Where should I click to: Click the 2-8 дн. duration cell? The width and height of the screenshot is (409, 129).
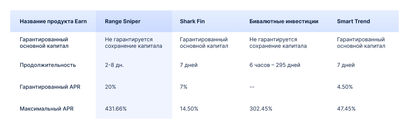click(x=114, y=65)
